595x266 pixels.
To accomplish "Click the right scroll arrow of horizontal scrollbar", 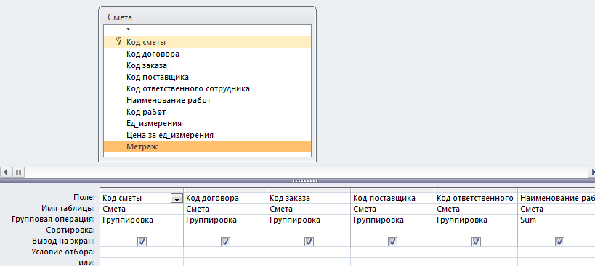I will 591,173.
